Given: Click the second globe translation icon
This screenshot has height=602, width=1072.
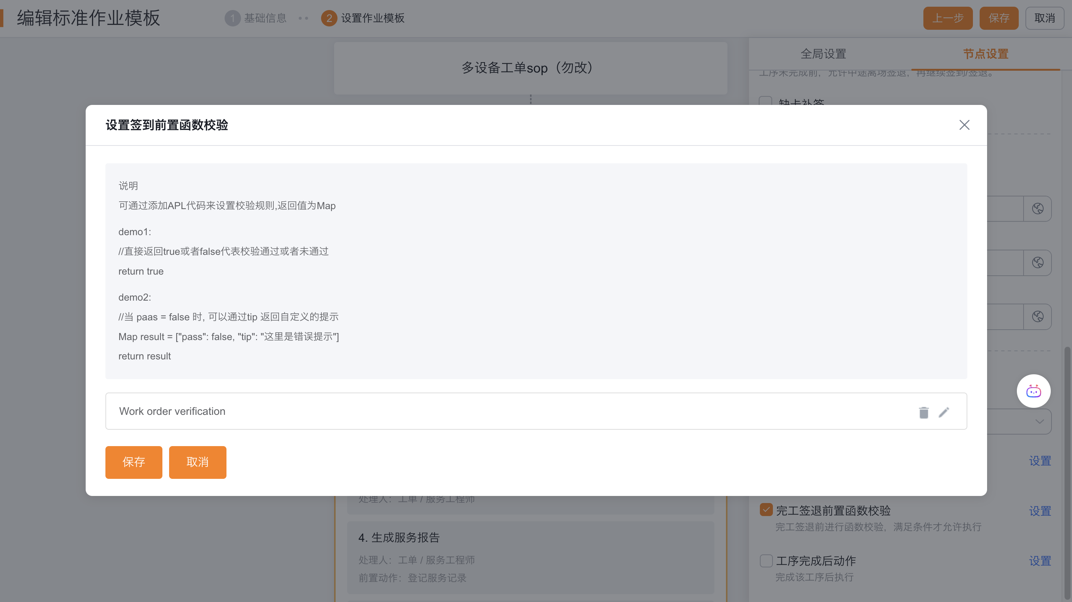Looking at the screenshot, I should coord(1037,262).
